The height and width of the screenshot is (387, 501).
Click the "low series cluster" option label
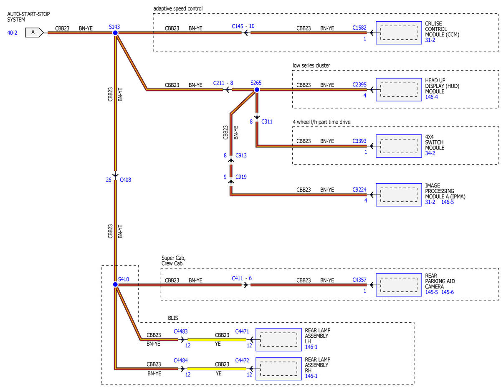pyautogui.click(x=311, y=66)
